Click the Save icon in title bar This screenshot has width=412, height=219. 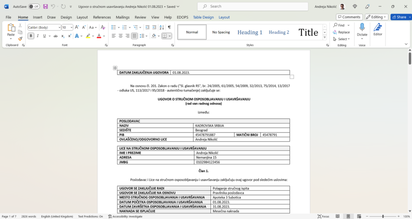click(45, 6)
